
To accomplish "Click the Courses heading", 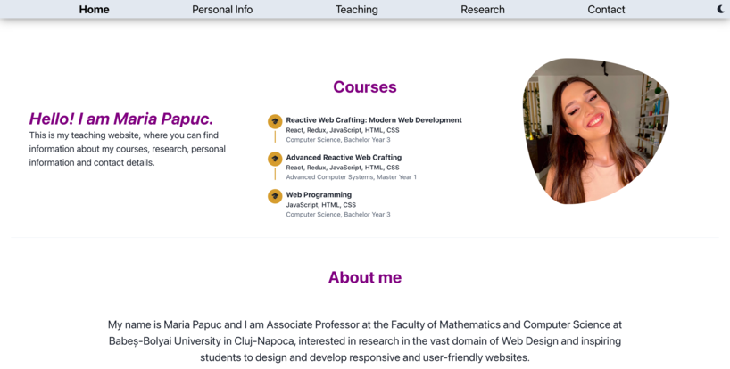I will (x=364, y=87).
